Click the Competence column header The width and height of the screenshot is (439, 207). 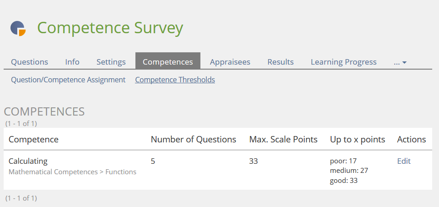[x=34, y=139]
